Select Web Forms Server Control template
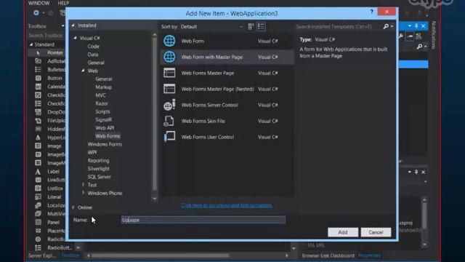Image resolution: width=465 pixels, height=262 pixels. pos(227,105)
